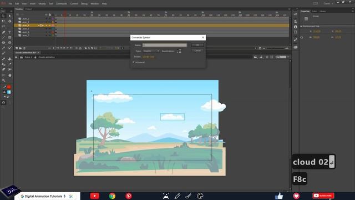Toggle visibility dot for Layer_2
The height and width of the screenshot is (200, 355).
click(x=47, y=19)
